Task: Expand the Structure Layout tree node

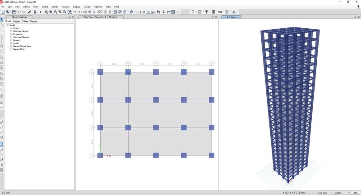Action: pyautogui.click(x=11, y=31)
